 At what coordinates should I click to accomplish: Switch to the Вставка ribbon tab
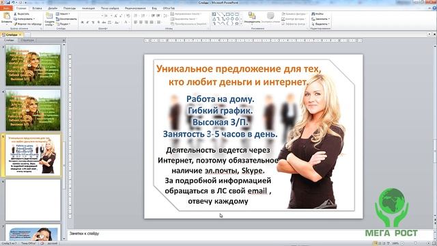coord(37,8)
